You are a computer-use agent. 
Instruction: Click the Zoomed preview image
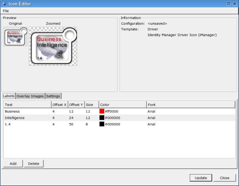pyautogui.click(x=53, y=46)
